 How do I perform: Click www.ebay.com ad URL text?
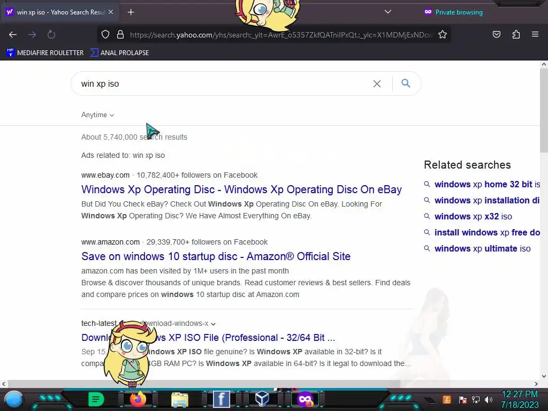click(x=105, y=175)
